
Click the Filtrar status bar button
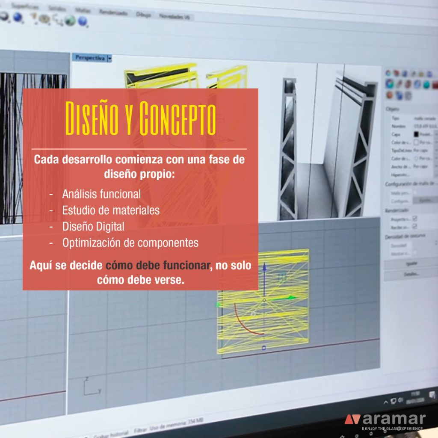click(140, 430)
